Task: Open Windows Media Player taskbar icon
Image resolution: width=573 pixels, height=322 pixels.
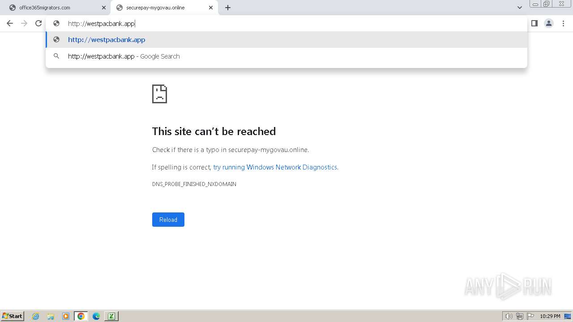Action: (x=66, y=316)
